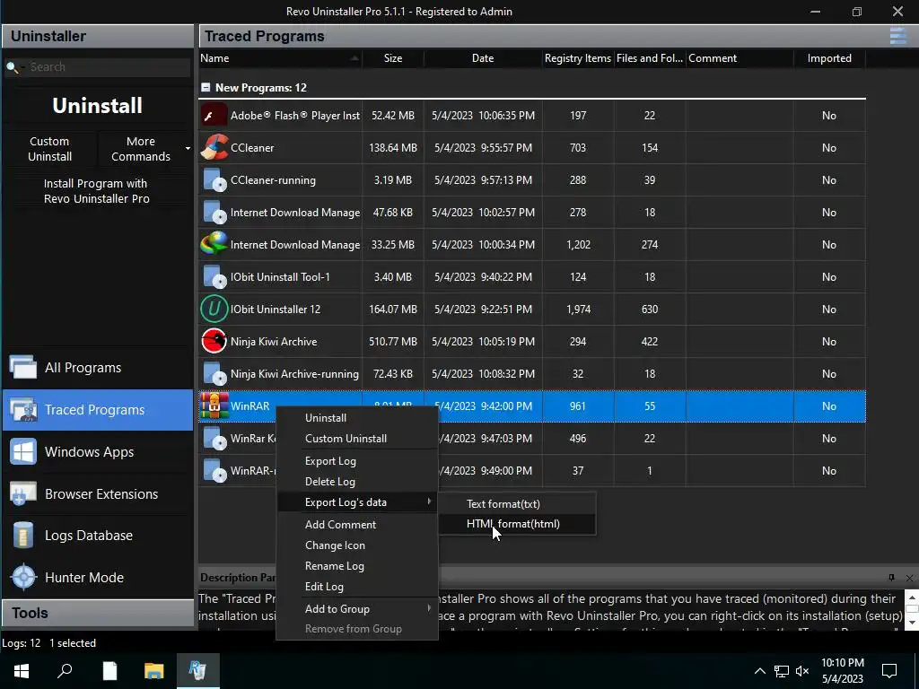Click Revo Uninstaller taskbar icon
The image size is (919, 689).
click(x=198, y=671)
